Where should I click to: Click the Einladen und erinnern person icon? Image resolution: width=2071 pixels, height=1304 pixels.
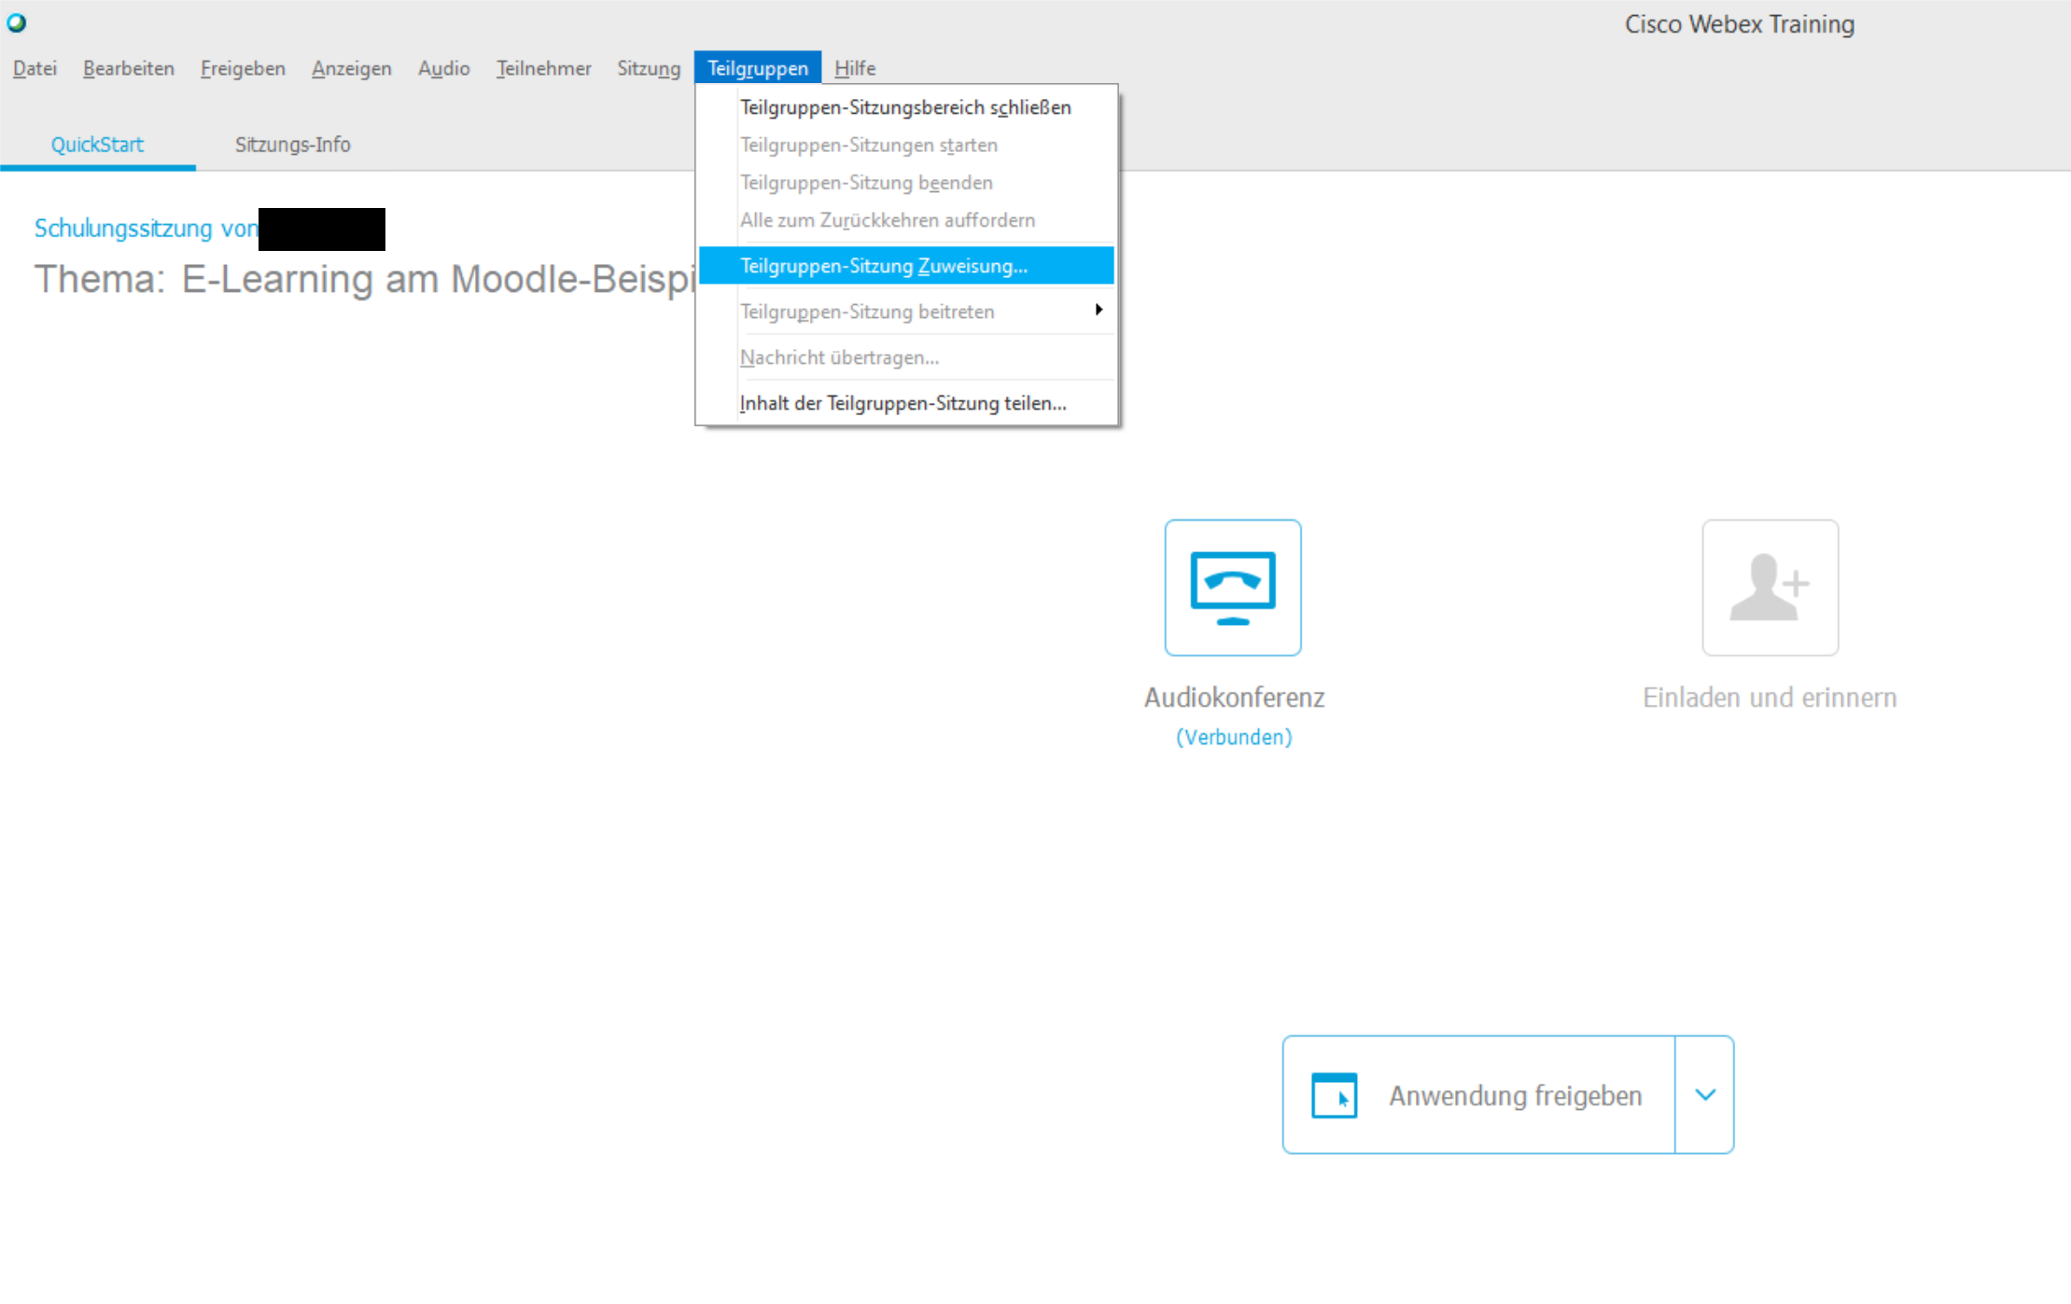pyautogui.click(x=1770, y=588)
